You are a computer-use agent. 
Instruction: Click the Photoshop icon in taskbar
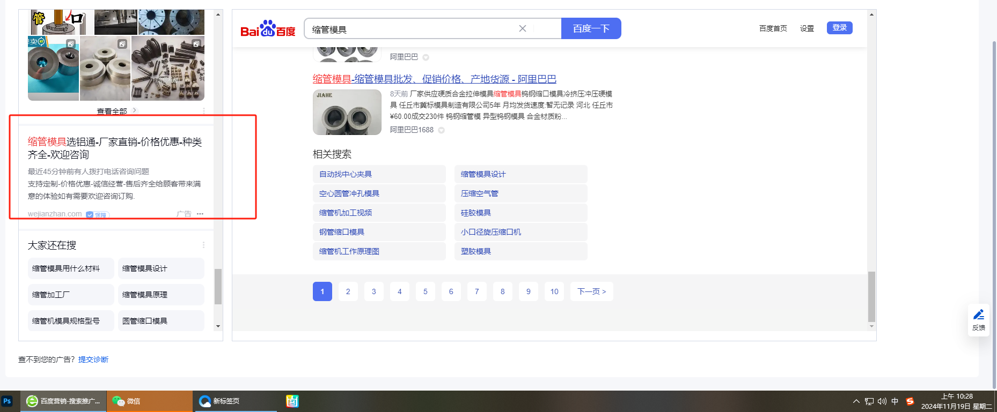[x=7, y=401]
